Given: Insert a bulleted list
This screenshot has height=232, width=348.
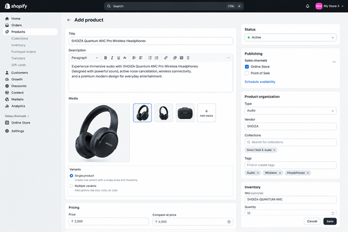Looking at the screenshot, I should (x=150, y=58).
